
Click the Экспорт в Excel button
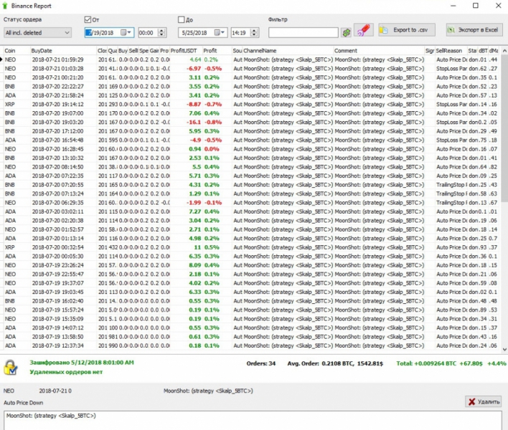tap(474, 30)
